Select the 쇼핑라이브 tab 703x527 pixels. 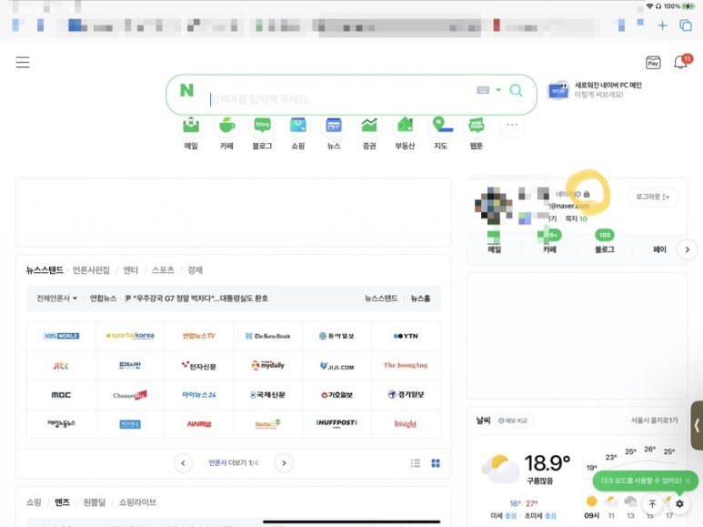point(137,502)
